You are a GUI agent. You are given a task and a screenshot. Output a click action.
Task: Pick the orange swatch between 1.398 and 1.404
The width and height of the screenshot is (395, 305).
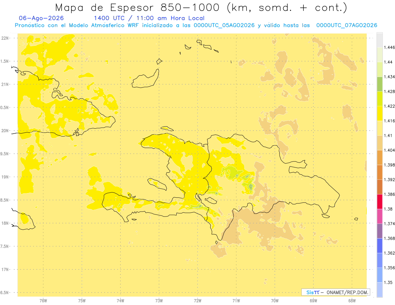(380, 157)
